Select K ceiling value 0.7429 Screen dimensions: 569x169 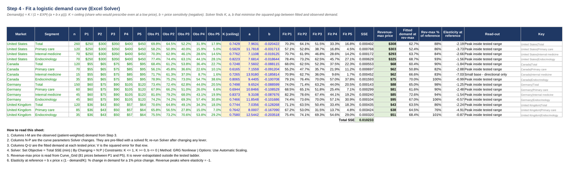231,44
